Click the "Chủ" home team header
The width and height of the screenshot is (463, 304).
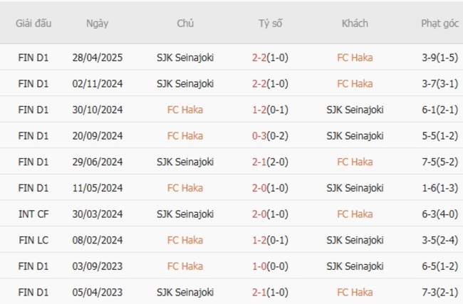(x=185, y=23)
